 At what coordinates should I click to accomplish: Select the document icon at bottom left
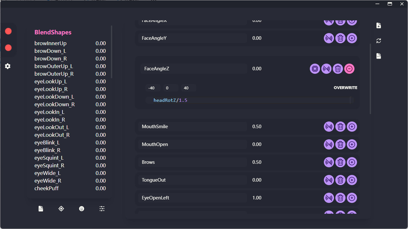pyautogui.click(x=41, y=209)
